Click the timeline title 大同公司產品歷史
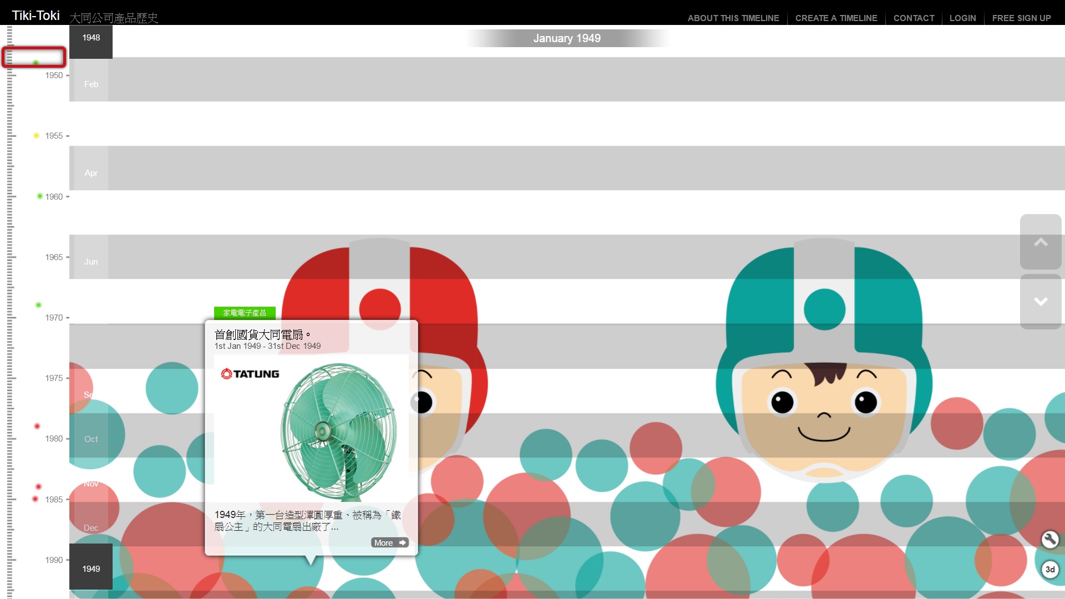Screen dimensions: 1065x599 click(x=114, y=18)
